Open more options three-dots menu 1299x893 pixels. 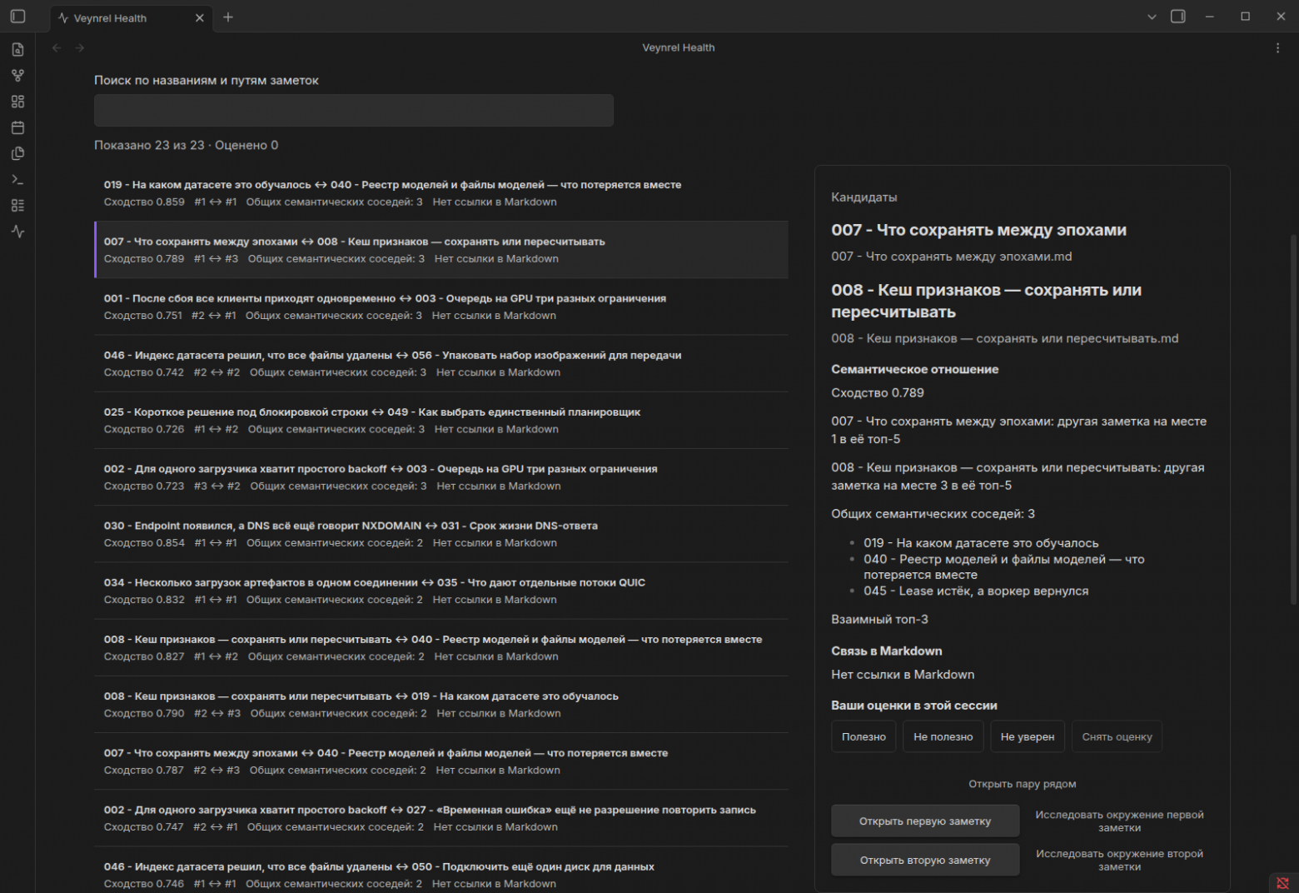tap(1277, 47)
